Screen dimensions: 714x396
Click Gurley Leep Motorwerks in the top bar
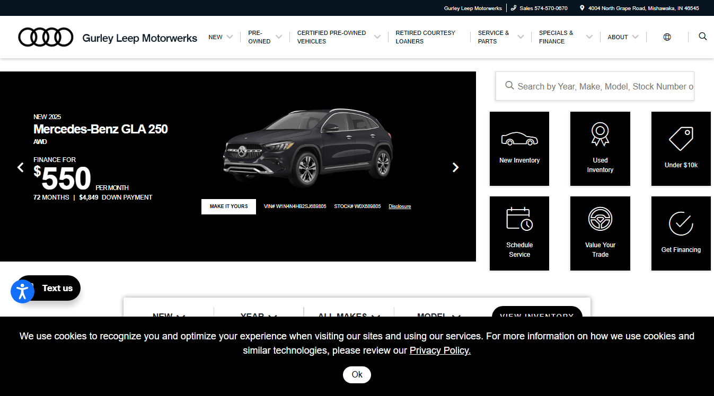[473, 8]
